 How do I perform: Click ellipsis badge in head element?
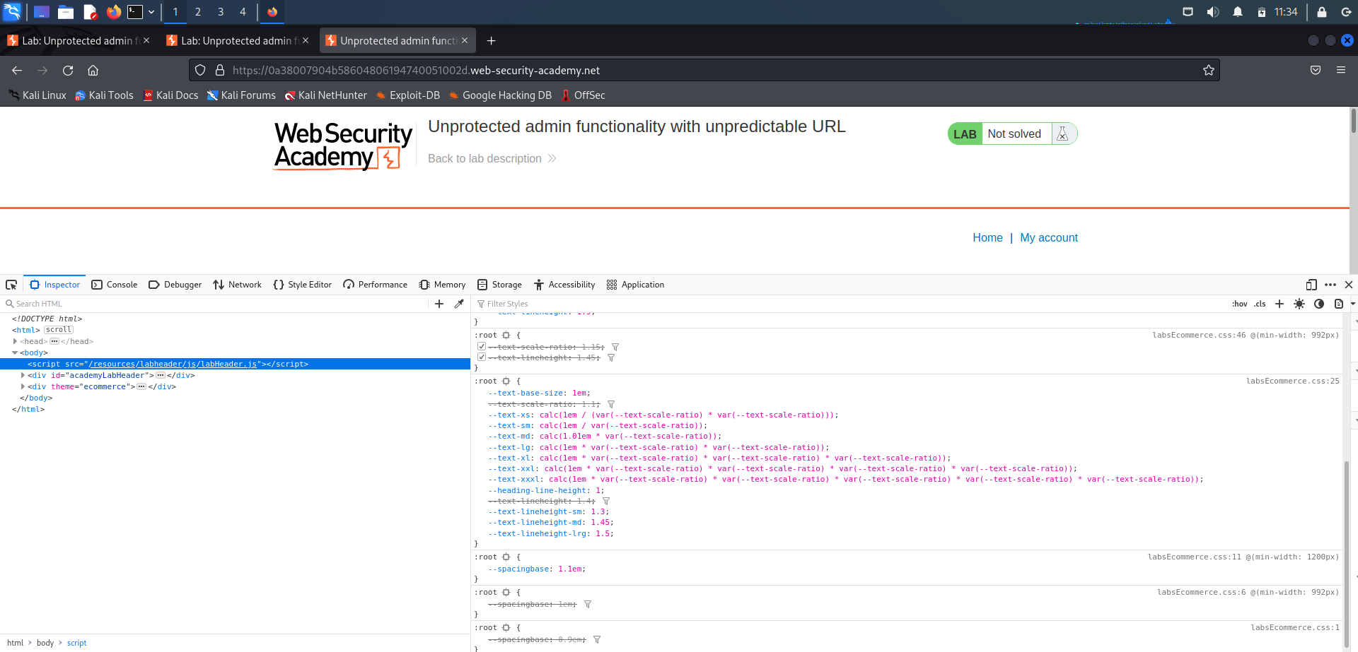pos(54,341)
